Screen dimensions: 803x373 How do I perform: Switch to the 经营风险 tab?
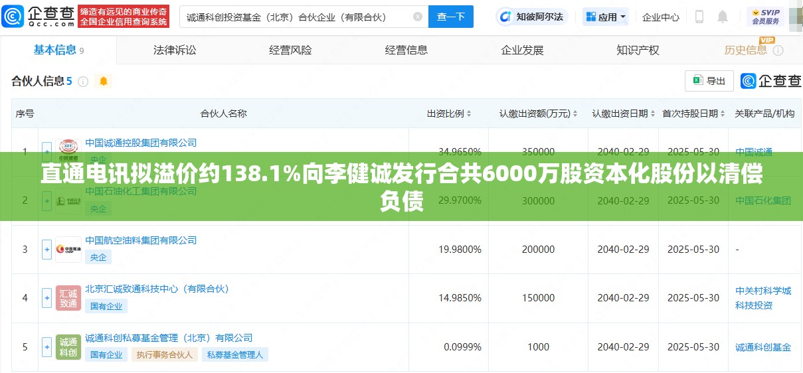pos(290,50)
